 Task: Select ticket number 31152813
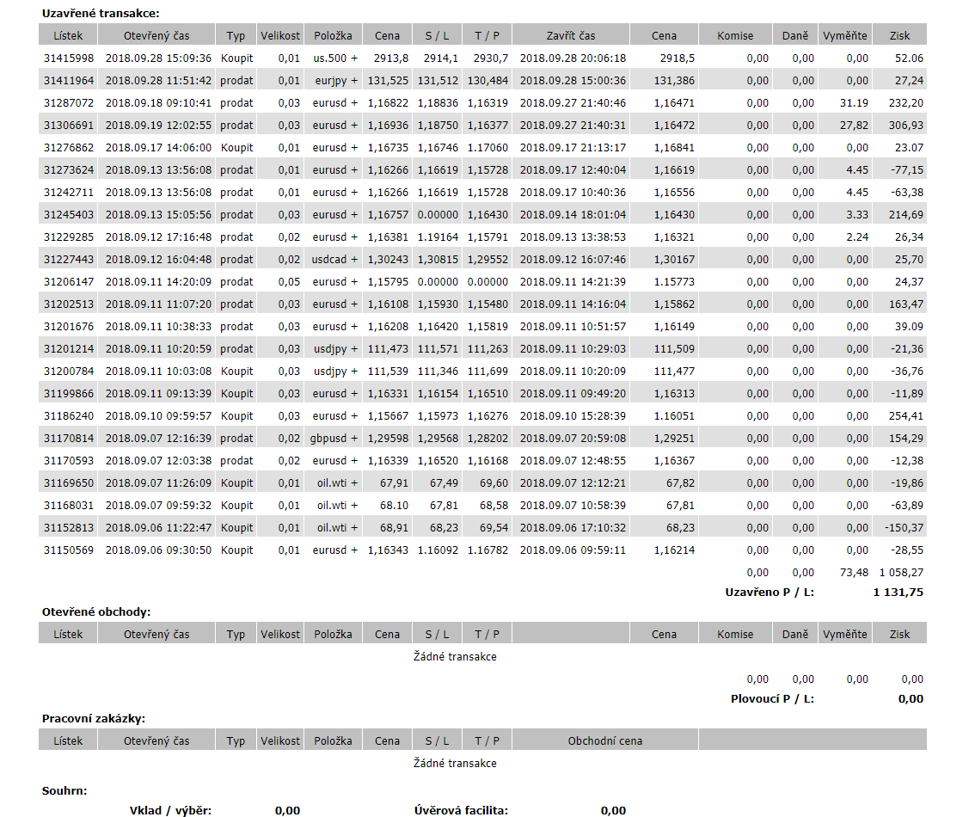[69, 529]
